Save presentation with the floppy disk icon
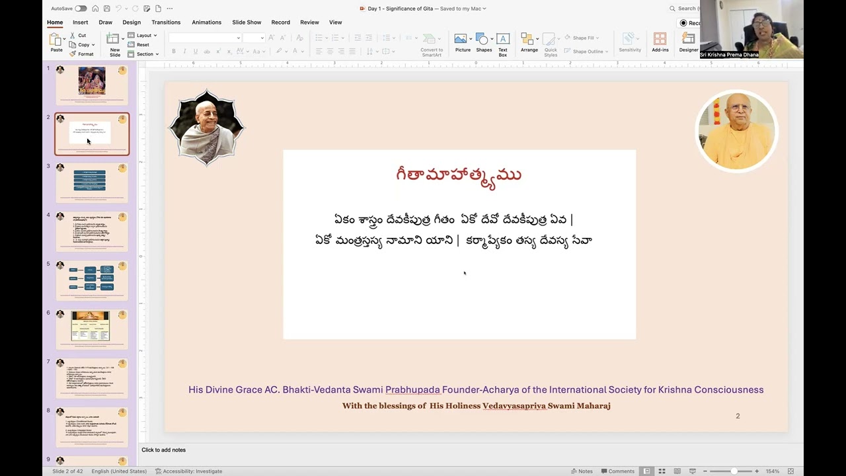The height and width of the screenshot is (476, 846). (x=107, y=9)
